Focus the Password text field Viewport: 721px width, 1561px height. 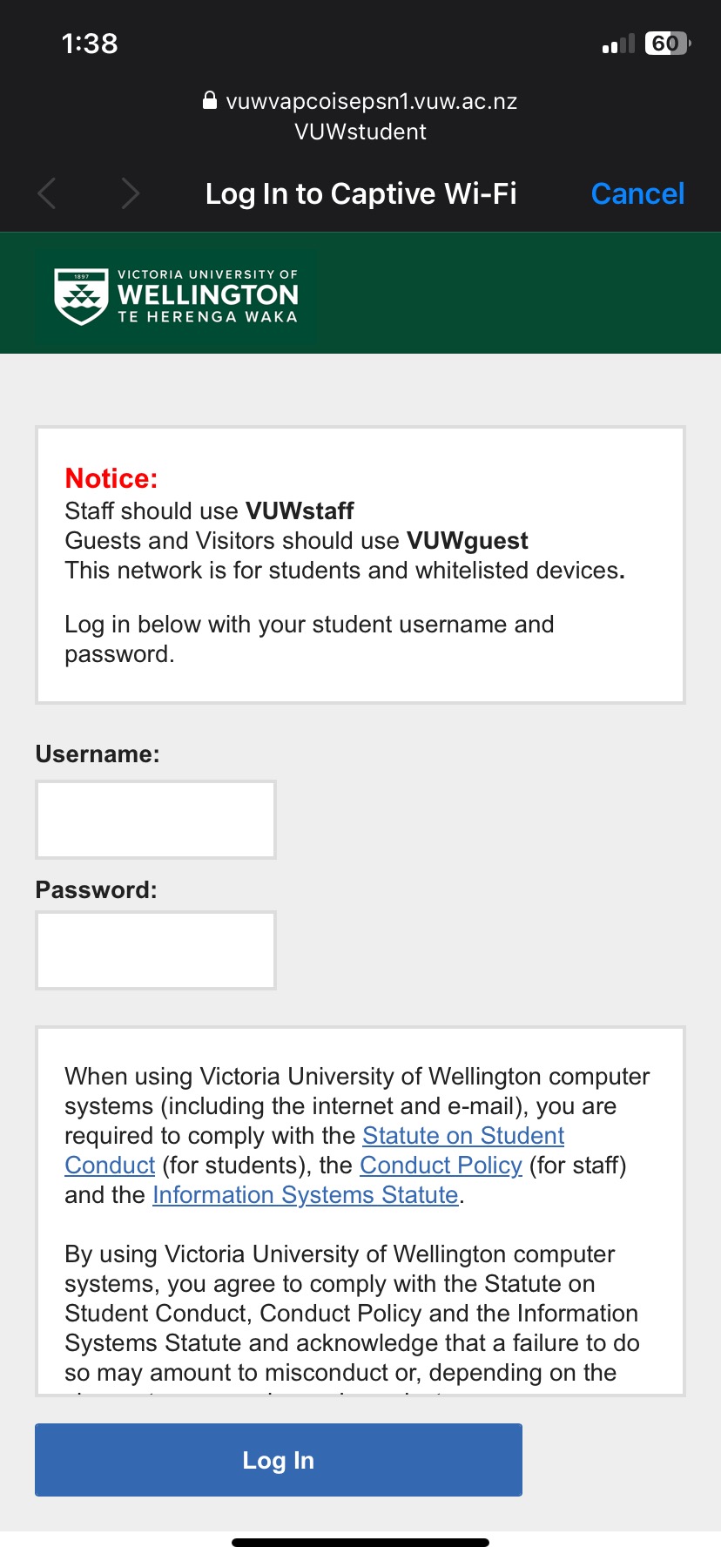click(156, 950)
